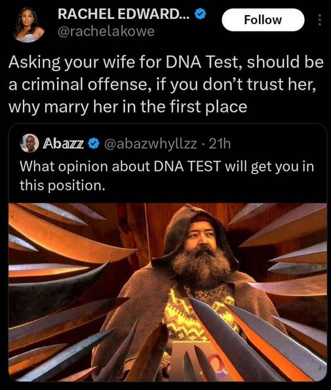Image resolution: width=331 pixels, height=390 pixels.
Task: Open the Abazz display name
Action: (64, 143)
